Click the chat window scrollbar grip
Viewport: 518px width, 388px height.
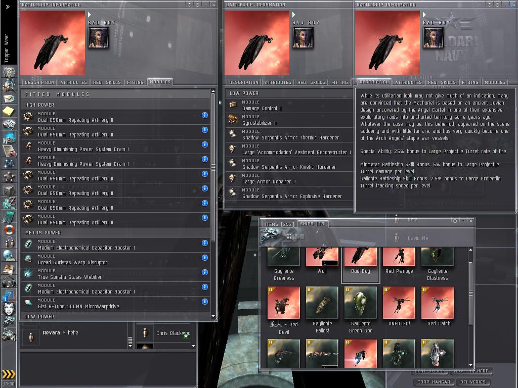click(x=130, y=340)
